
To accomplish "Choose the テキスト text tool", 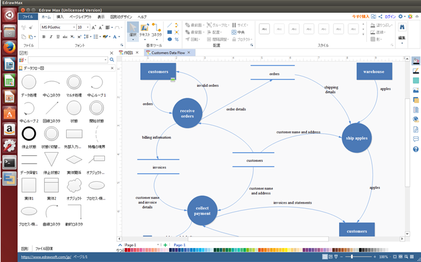I will 144,31.
